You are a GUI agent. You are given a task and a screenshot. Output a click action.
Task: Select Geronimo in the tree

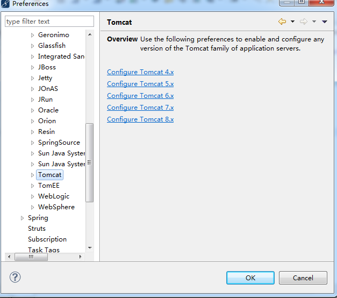tap(54, 35)
